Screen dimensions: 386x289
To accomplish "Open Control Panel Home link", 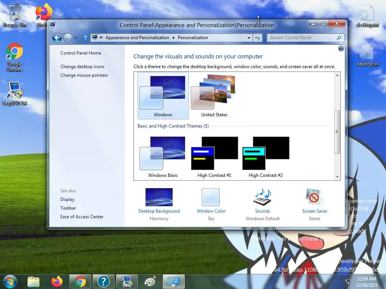I will (81, 53).
